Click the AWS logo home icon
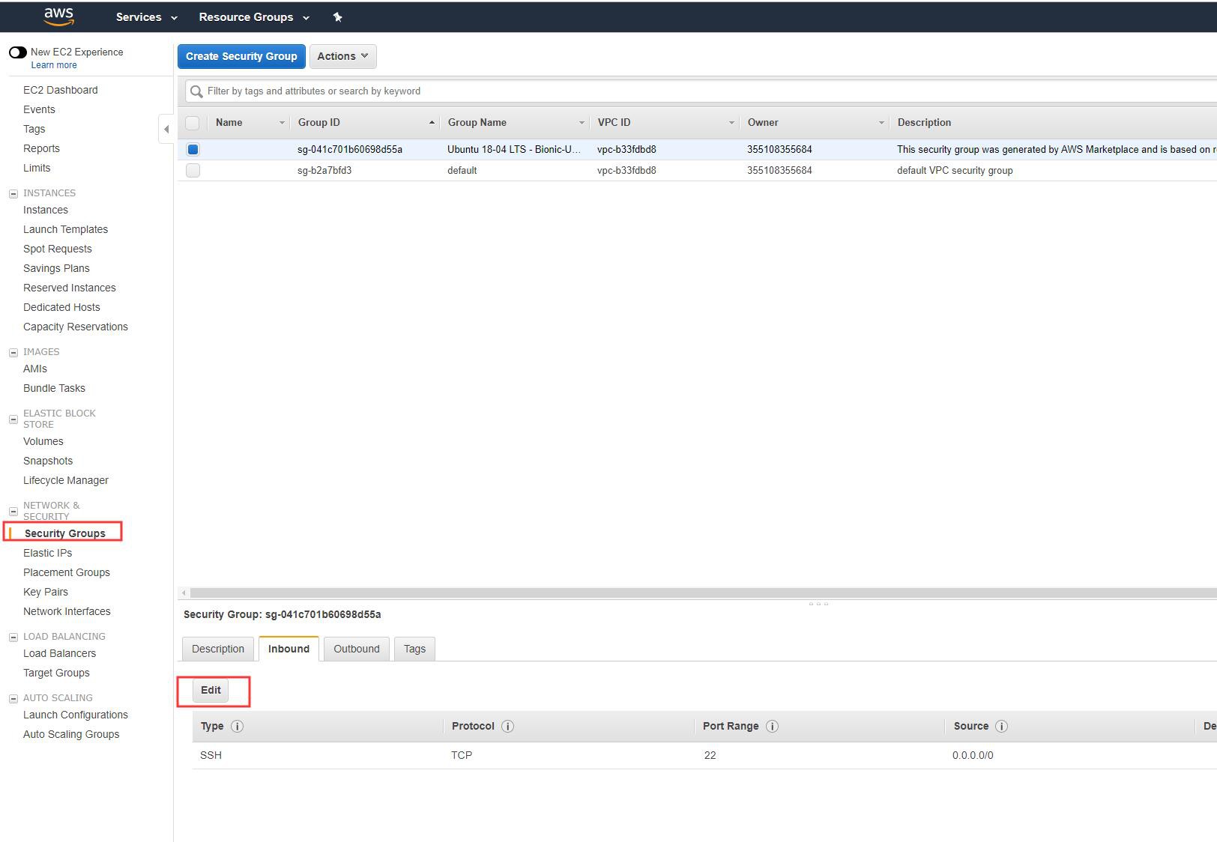Screen dimensions: 1217x842 58,16
